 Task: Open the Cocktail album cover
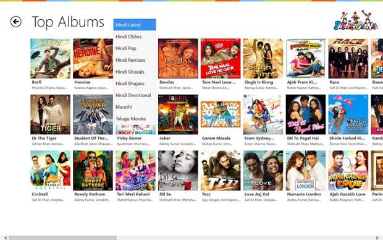pos(50,171)
